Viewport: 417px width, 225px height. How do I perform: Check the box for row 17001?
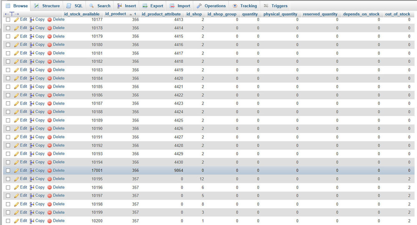[x=8, y=170]
